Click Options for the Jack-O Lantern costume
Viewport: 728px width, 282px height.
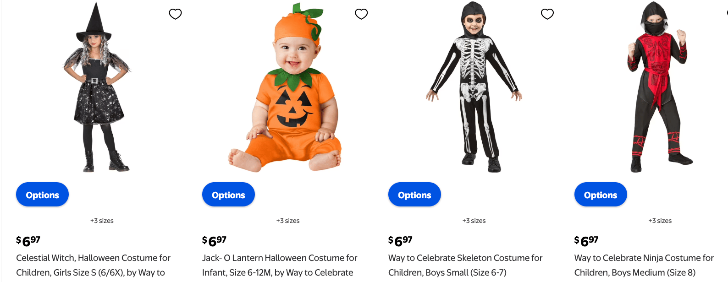click(228, 195)
